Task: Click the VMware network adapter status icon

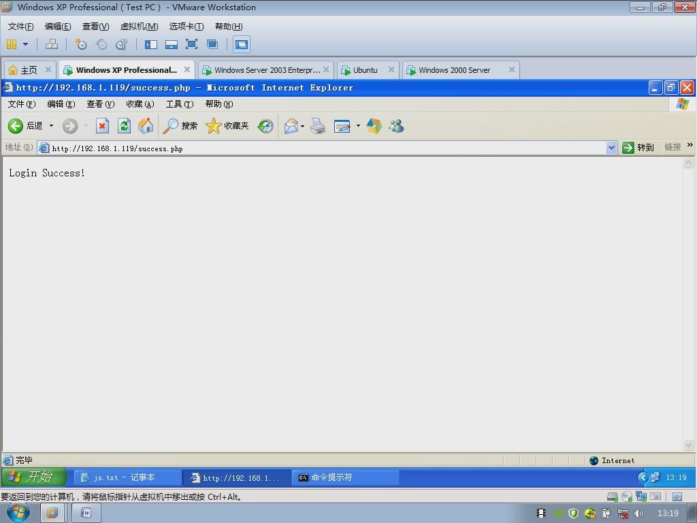Action: click(641, 496)
